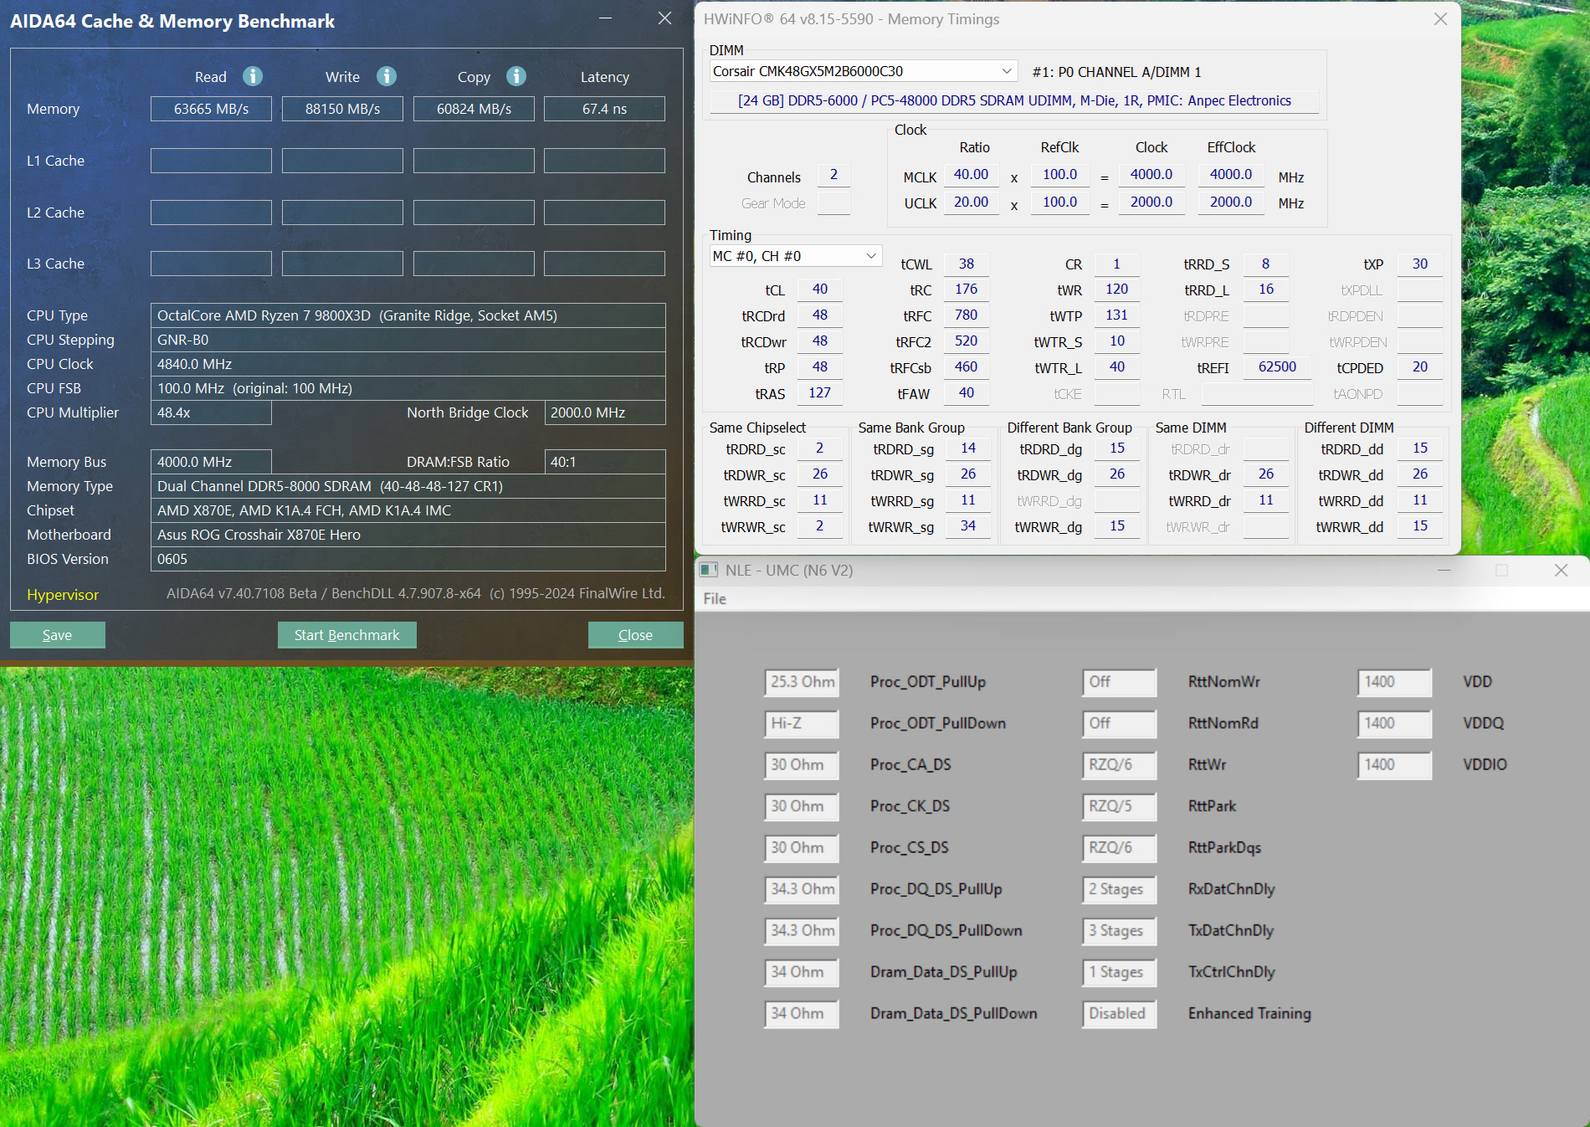This screenshot has width=1590, height=1127.
Task: Click the tRDWR_dr value 26
Action: 1266,474
